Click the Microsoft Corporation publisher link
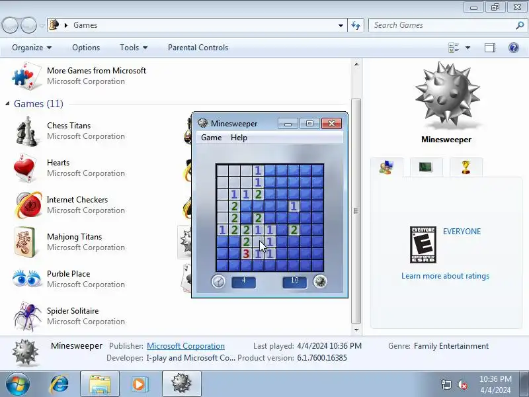The image size is (529, 397). (186, 345)
